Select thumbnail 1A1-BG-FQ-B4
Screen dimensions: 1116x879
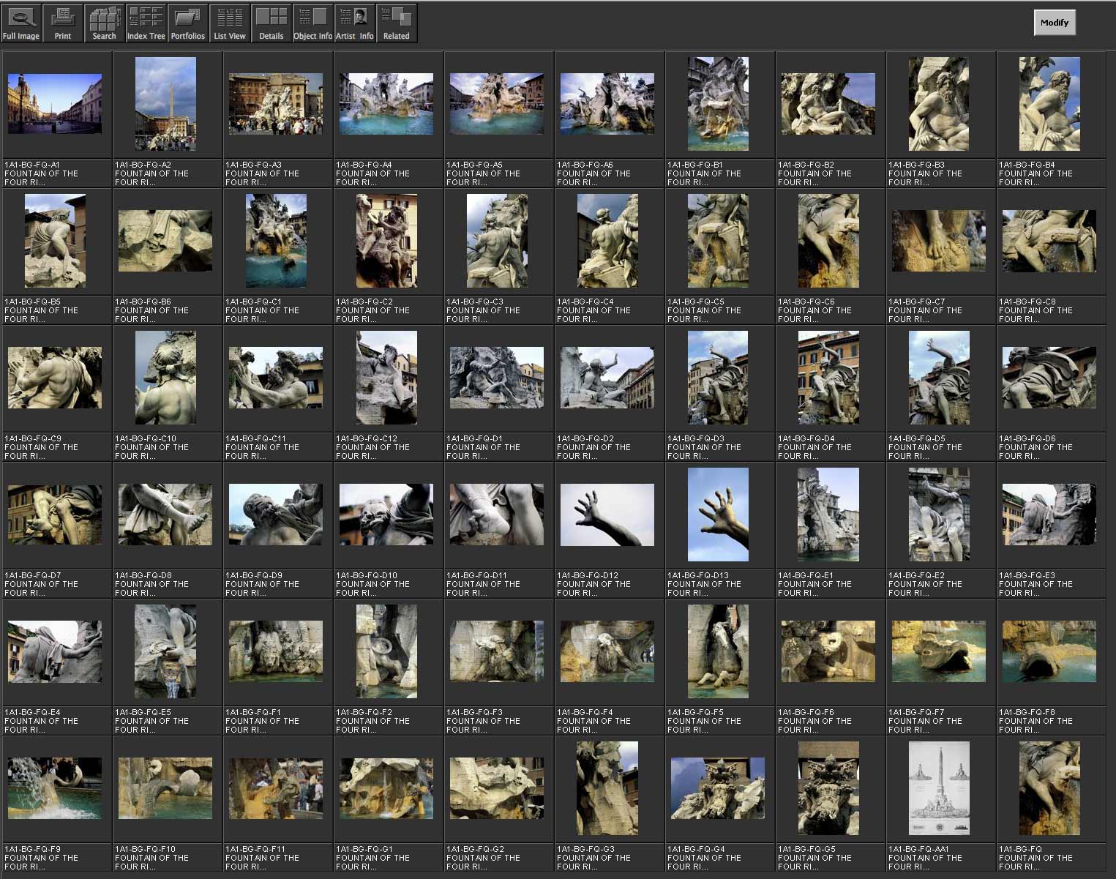click(1049, 104)
